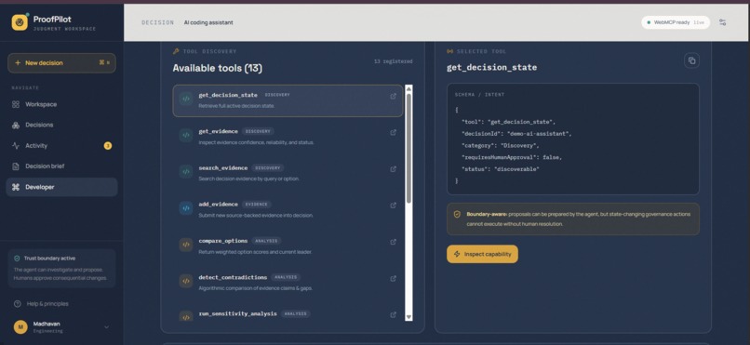
Task: Click the Tool Discovery wrench icon
Action: pyautogui.click(x=176, y=51)
